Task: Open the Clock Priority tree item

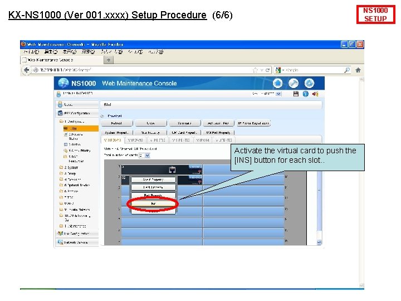Action: 77,151
